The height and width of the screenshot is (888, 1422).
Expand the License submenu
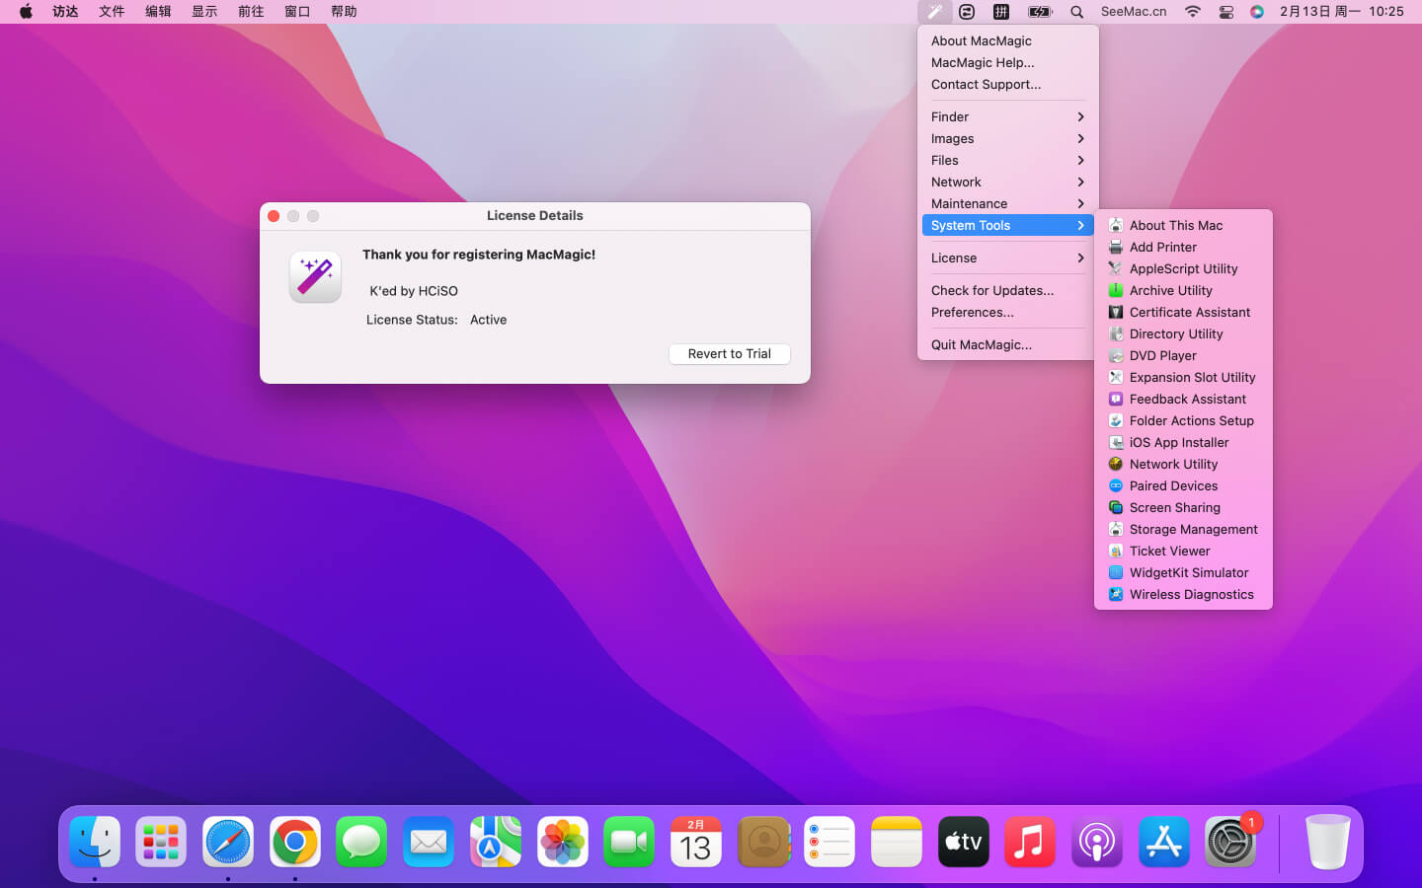(x=1007, y=258)
